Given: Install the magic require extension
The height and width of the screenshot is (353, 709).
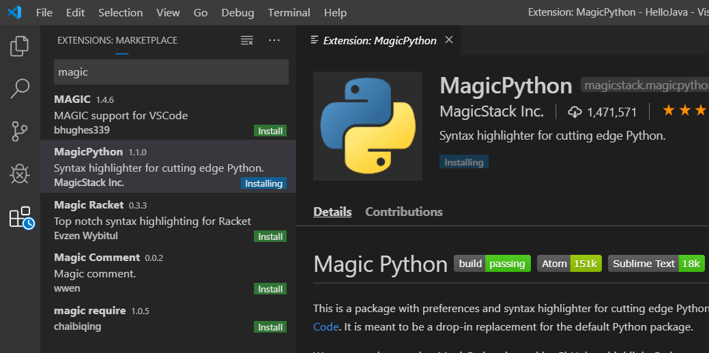Looking at the screenshot, I should pos(270,327).
